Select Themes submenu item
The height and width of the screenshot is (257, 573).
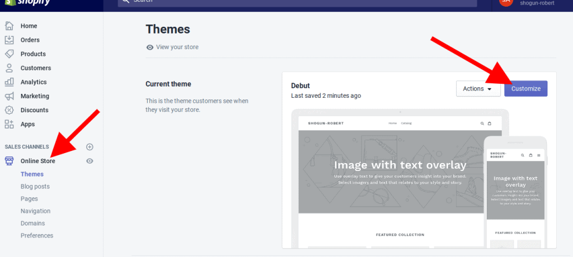pyautogui.click(x=32, y=174)
